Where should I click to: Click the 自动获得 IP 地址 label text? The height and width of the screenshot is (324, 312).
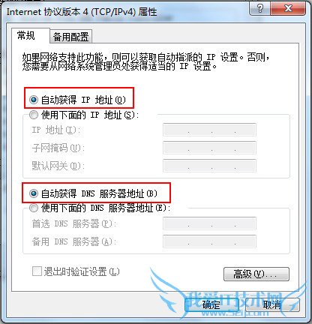(x=83, y=100)
